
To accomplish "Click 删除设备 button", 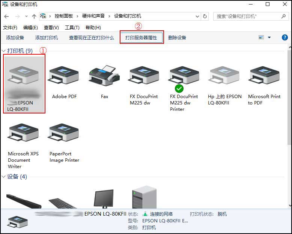I will (x=177, y=38).
